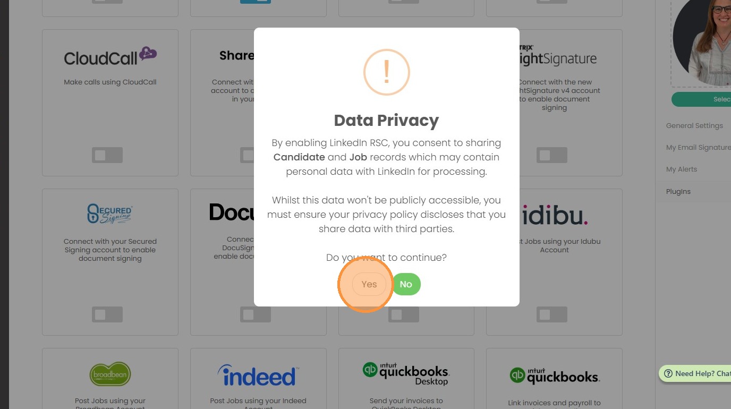731x409 pixels.
Task: Open the Need Help chat widget
Action: (696, 373)
